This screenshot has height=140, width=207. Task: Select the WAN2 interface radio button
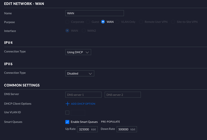pyautogui.click(x=84, y=31)
